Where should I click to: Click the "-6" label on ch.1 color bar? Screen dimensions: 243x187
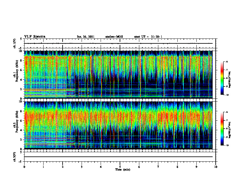226,61
